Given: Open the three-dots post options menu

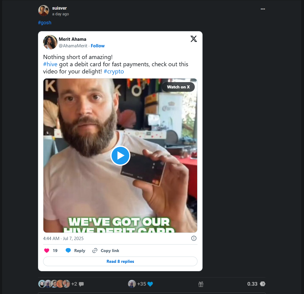Looking at the screenshot, I should [x=263, y=9].
